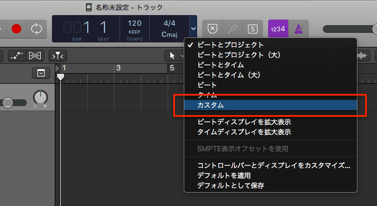This screenshot has width=377, height=206.
Task: Click the document icon in title bar
Action: click(x=89, y=7)
